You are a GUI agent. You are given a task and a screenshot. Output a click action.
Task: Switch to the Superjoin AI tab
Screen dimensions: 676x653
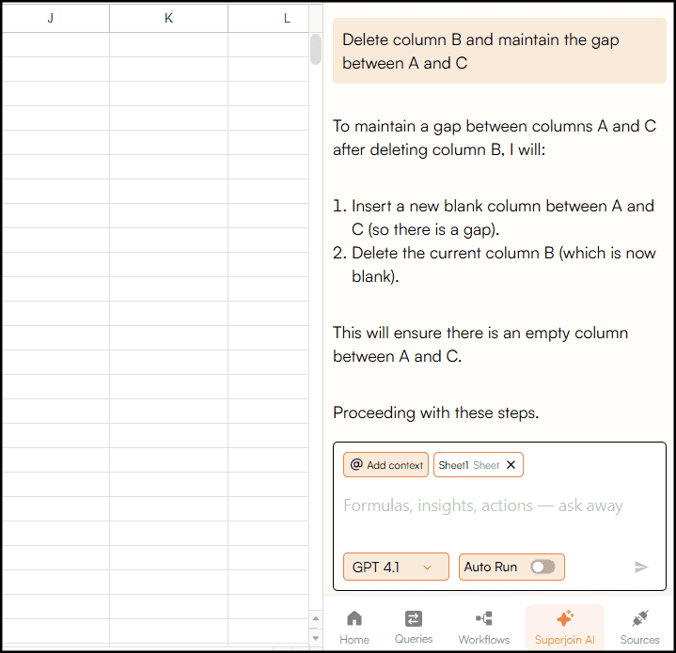point(565,628)
